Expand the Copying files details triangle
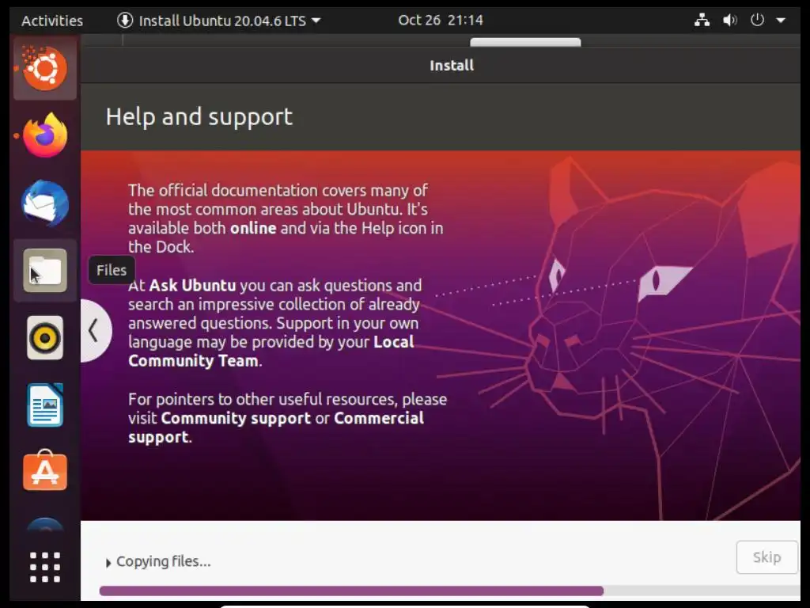810x608 pixels. pos(108,563)
